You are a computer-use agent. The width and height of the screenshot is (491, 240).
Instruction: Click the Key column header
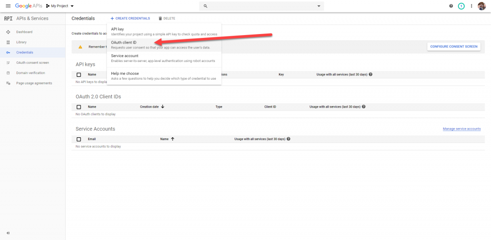pos(281,74)
